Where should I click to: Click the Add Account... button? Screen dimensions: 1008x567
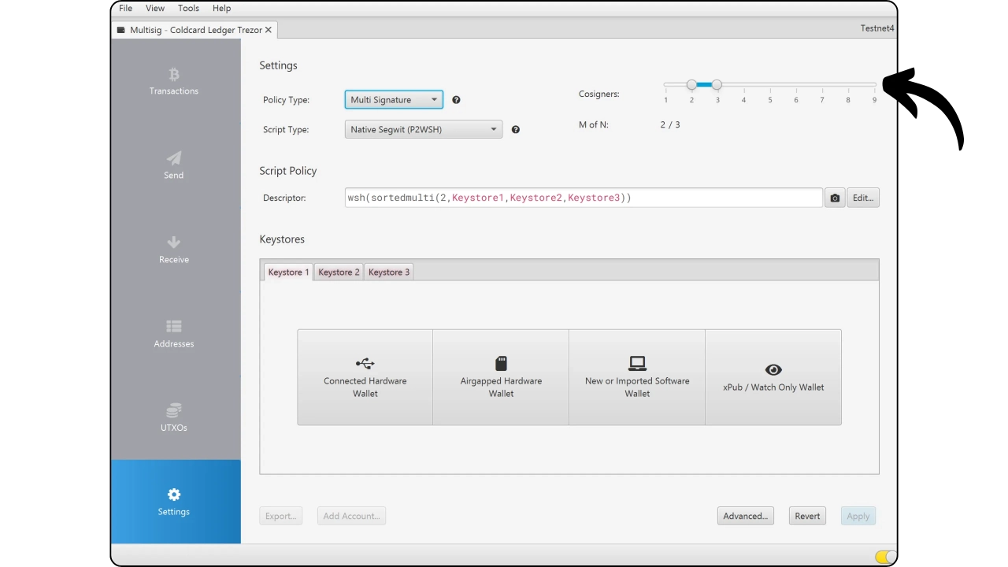[351, 516]
